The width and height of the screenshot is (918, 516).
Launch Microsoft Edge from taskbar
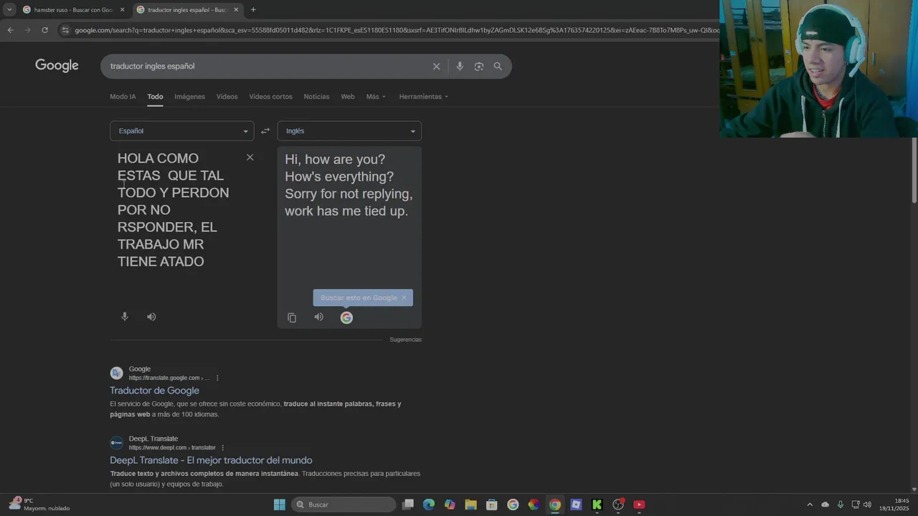tap(429, 505)
